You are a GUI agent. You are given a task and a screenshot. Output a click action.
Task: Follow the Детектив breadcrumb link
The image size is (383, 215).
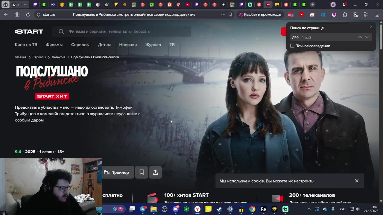point(58,57)
